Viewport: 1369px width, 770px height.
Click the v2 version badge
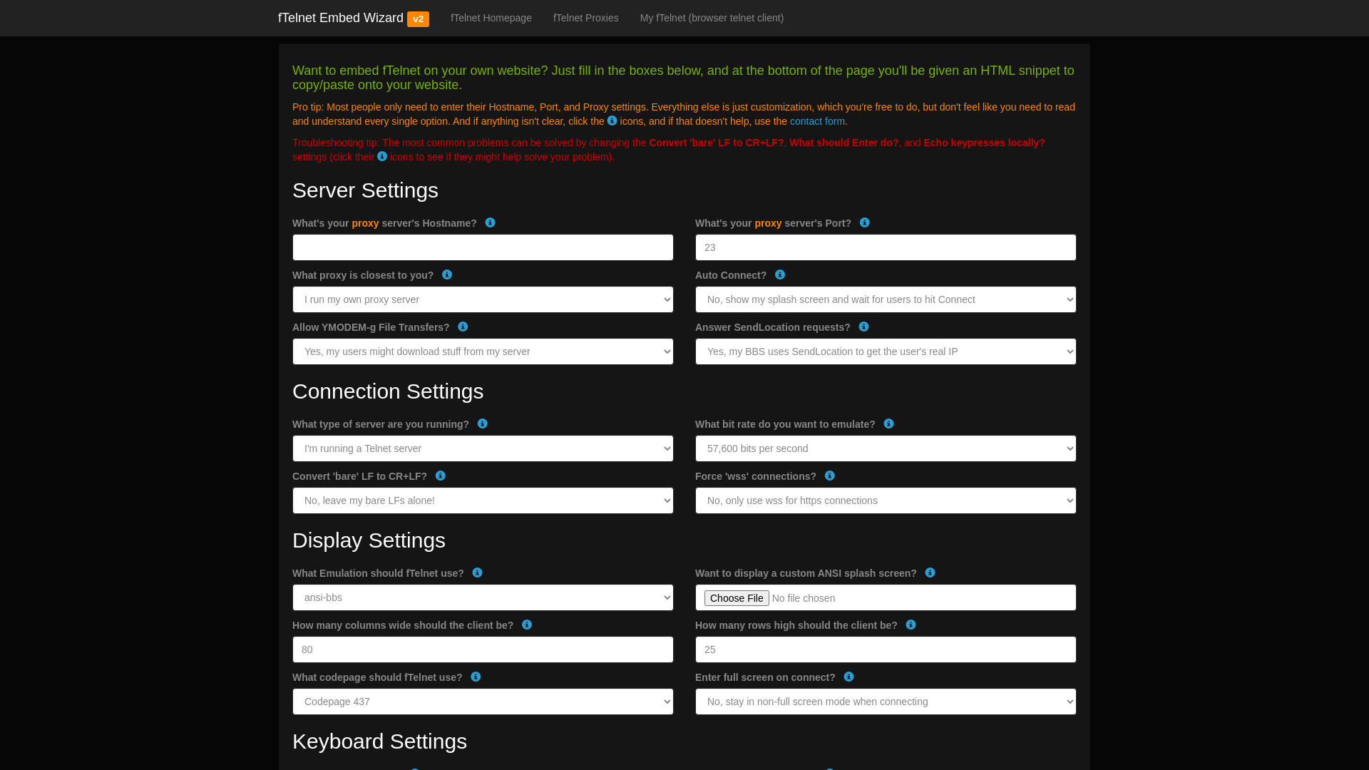pos(418,19)
